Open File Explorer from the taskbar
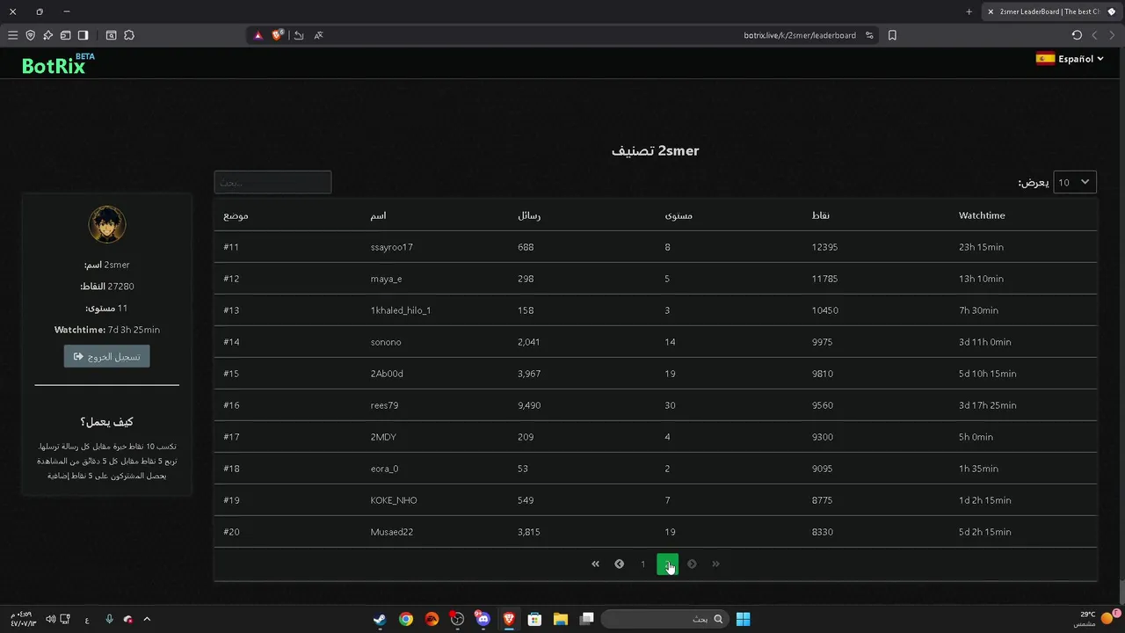Screen dimensions: 1125x633 (560, 619)
